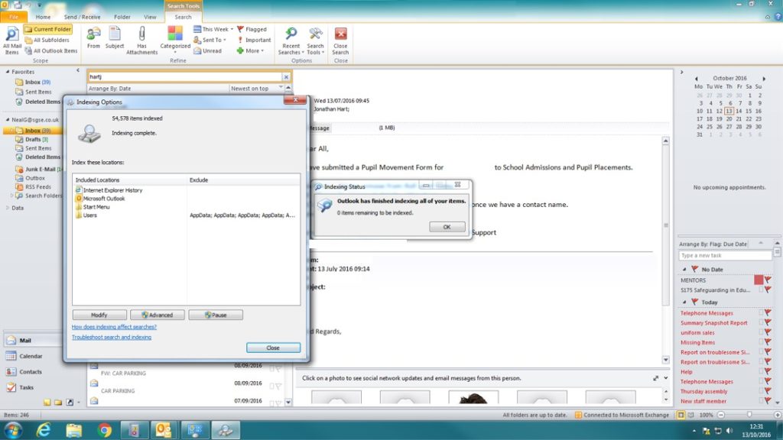Switch to Home ribbon tab
The image size is (783, 440).
point(43,17)
